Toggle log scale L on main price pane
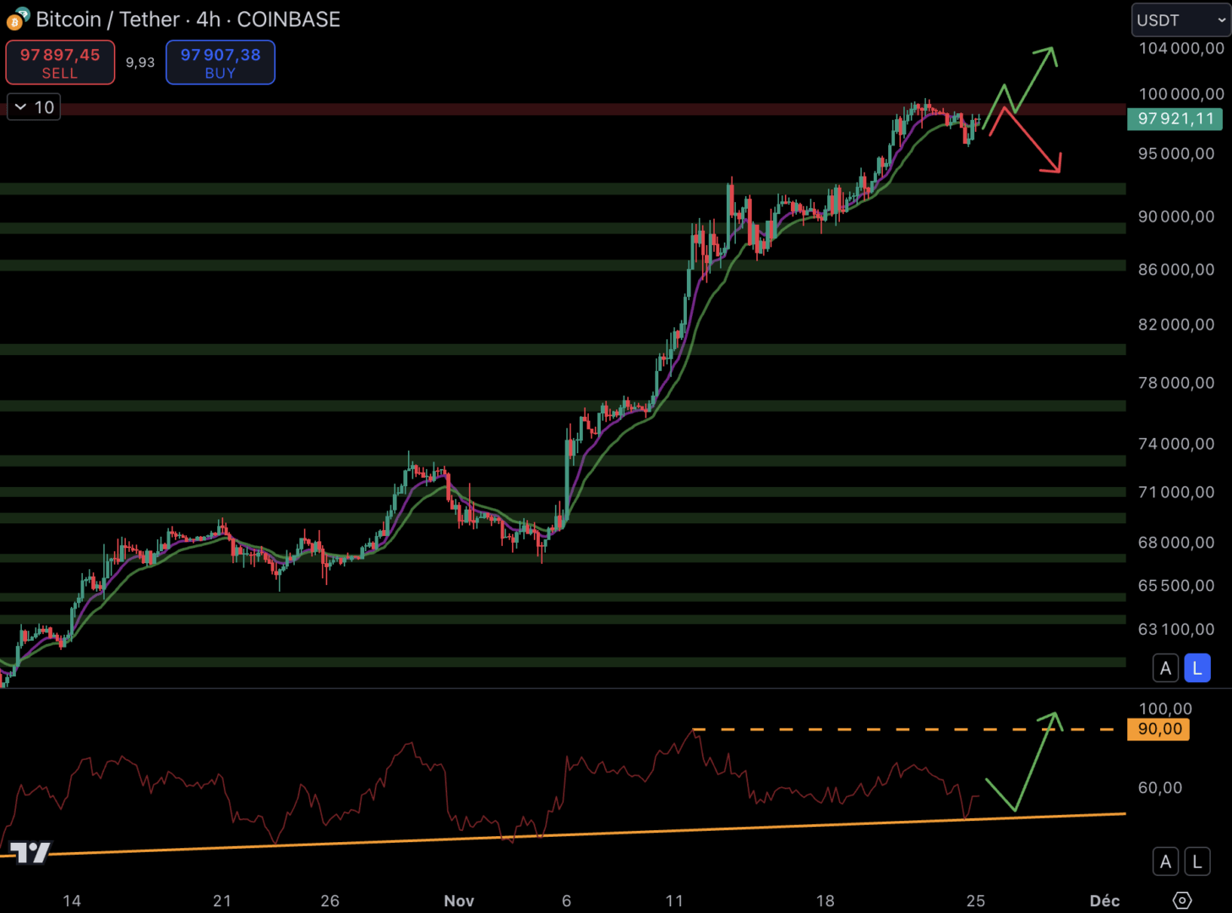The height and width of the screenshot is (913, 1232). pyautogui.click(x=1197, y=668)
